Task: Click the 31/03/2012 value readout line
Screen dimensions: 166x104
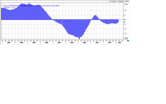Action: [10, 7]
